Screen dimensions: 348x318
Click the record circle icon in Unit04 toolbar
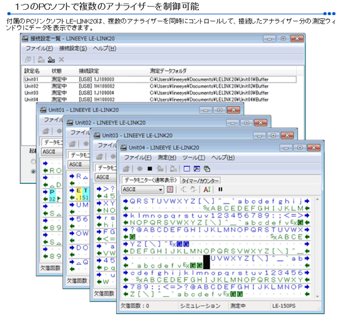click(x=140, y=169)
